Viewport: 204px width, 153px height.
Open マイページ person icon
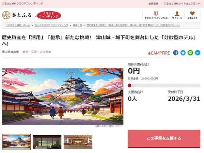point(177,15)
